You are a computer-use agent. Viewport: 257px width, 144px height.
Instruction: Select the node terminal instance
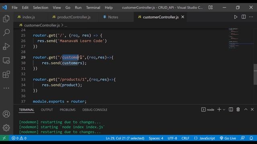click(x=208, y=110)
